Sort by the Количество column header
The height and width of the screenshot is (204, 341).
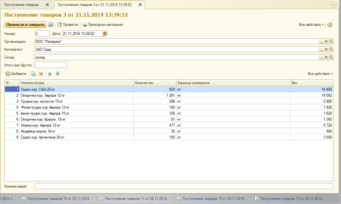click(x=155, y=83)
